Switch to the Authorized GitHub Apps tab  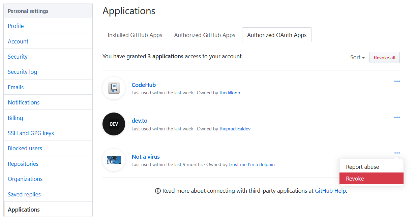(205, 35)
